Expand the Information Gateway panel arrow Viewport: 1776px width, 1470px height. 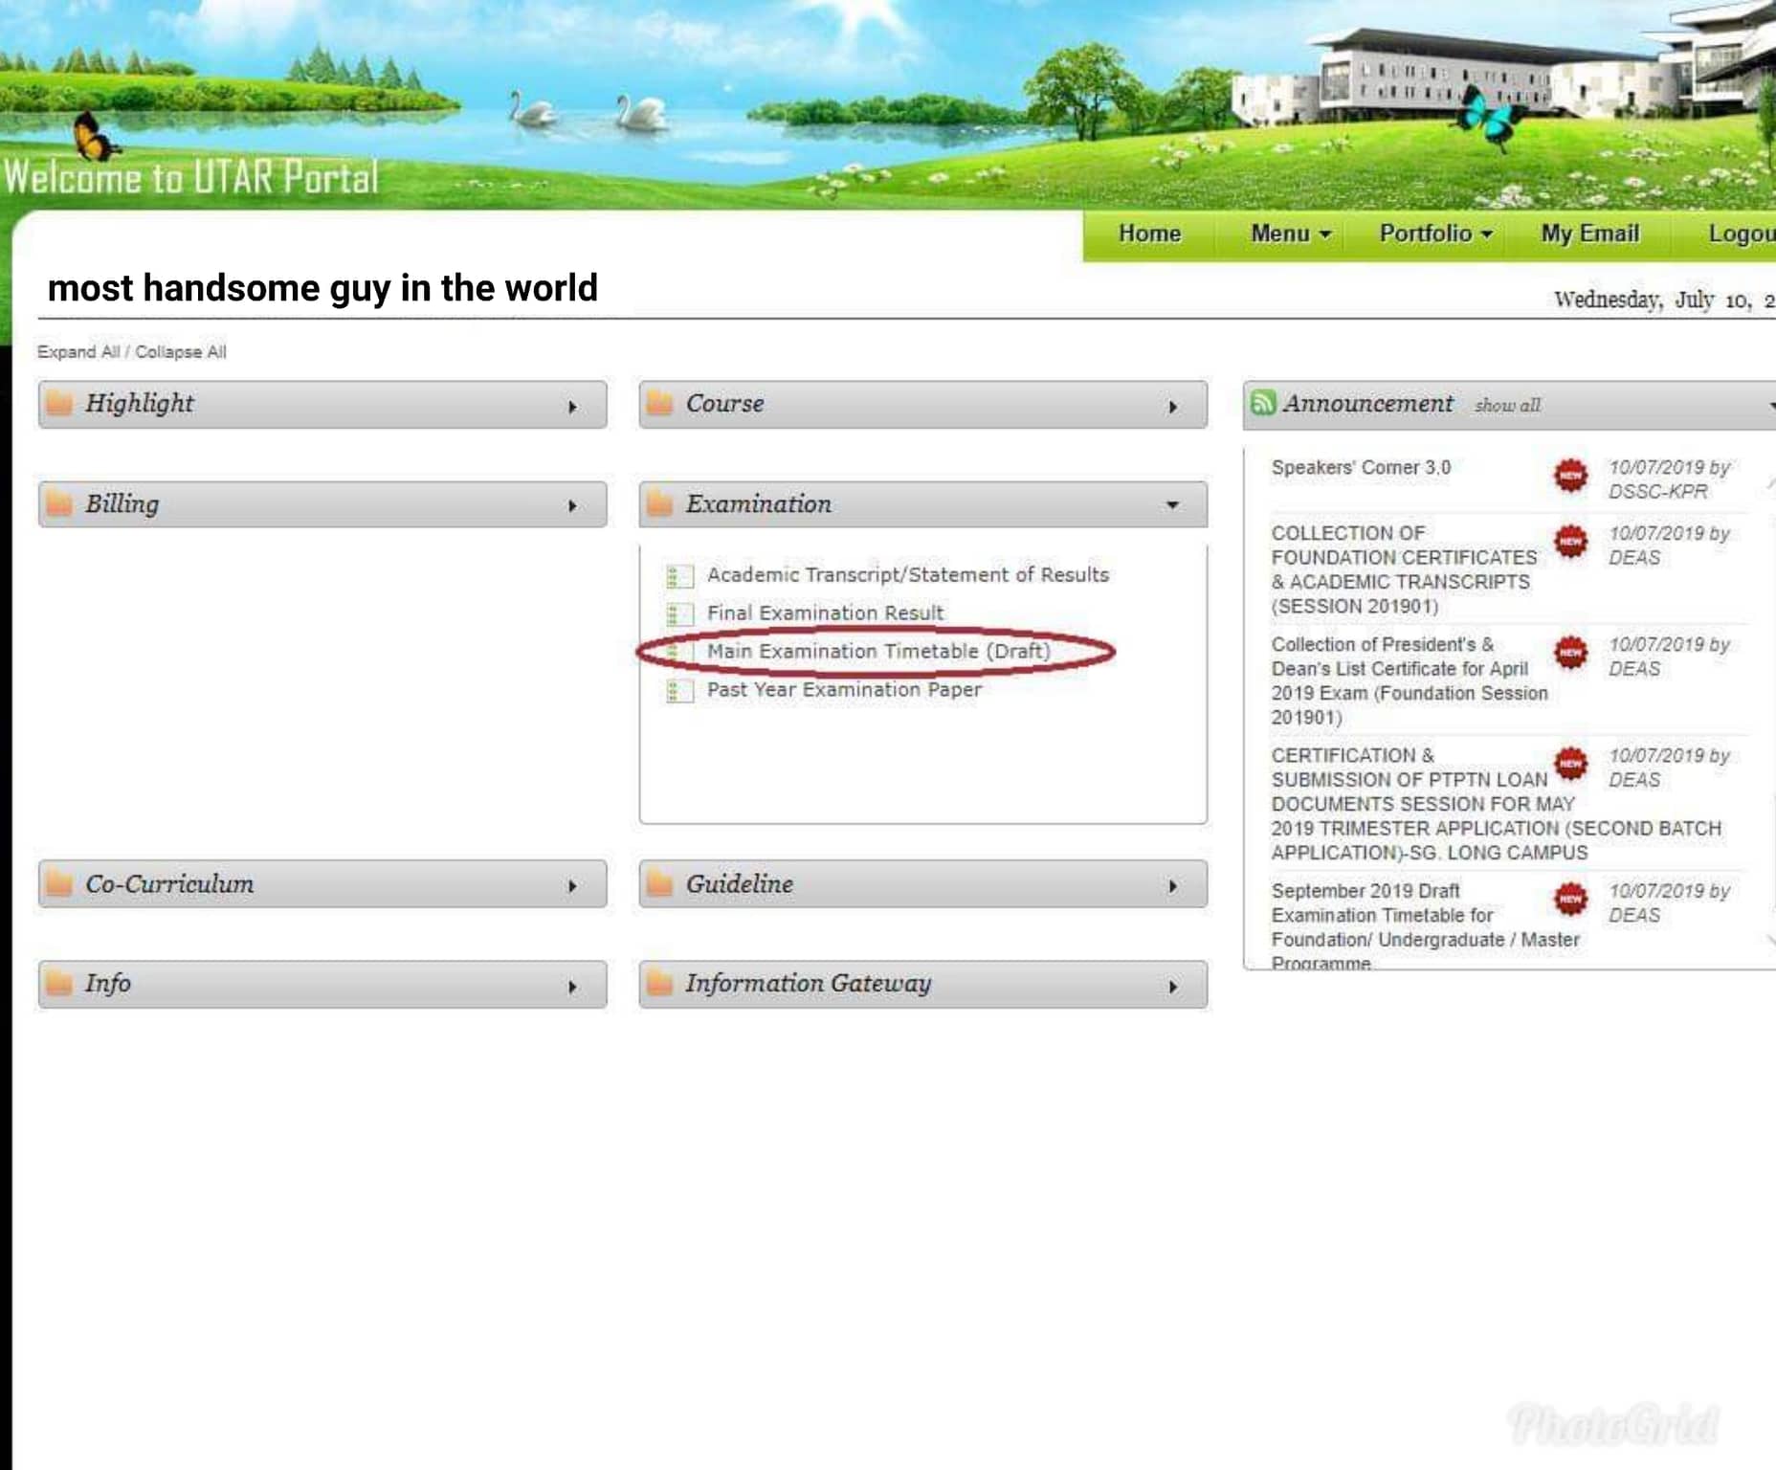click(x=1173, y=987)
